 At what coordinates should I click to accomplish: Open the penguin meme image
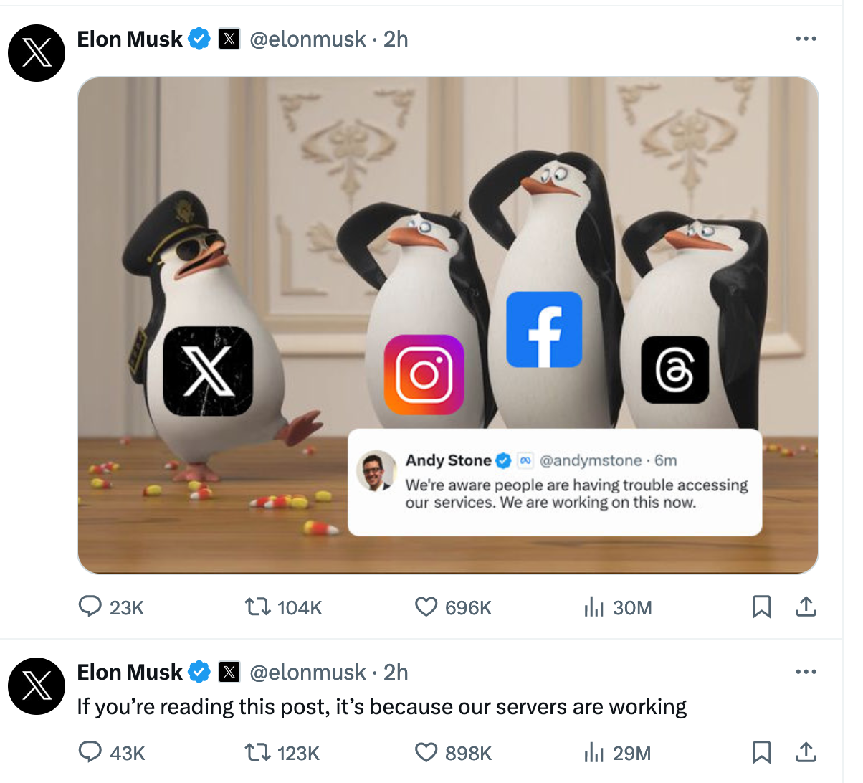pyautogui.click(x=448, y=325)
